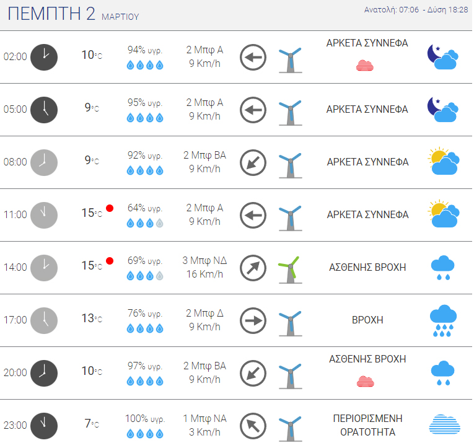Click the green wind turbine at 14:00
Viewport: 474px width, 448px height.
(x=289, y=270)
